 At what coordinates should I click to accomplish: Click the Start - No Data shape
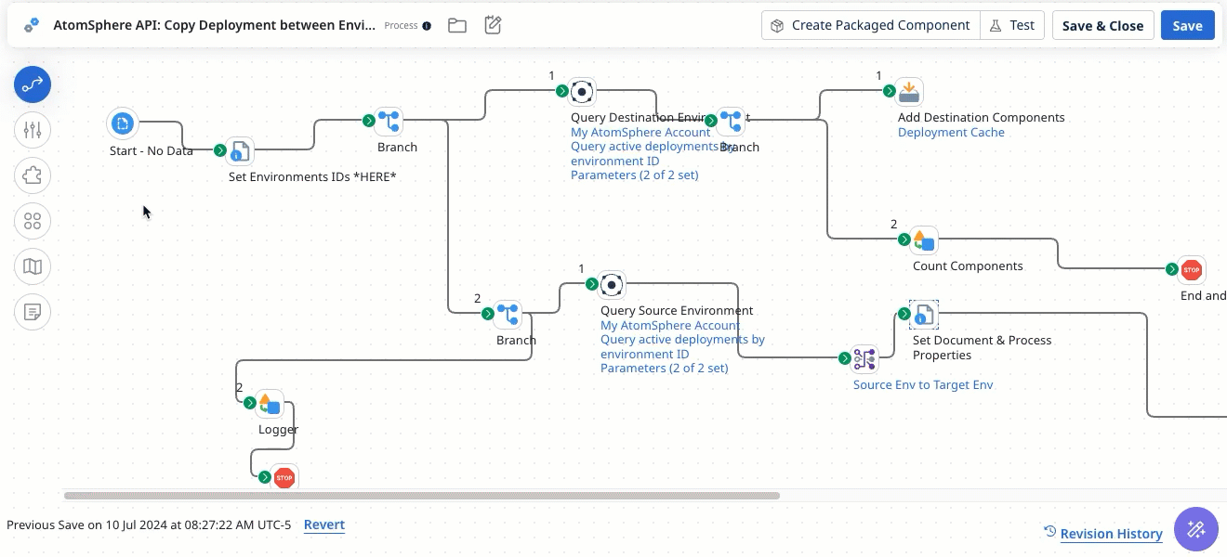coord(123,123)
